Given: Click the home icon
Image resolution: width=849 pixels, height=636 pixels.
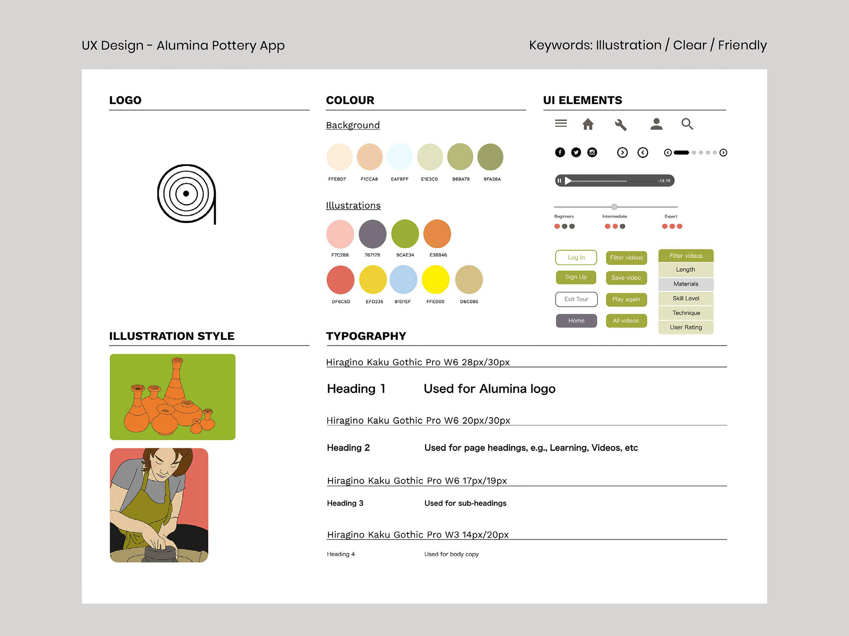Looking at the screenshot, I should [588, 124].
